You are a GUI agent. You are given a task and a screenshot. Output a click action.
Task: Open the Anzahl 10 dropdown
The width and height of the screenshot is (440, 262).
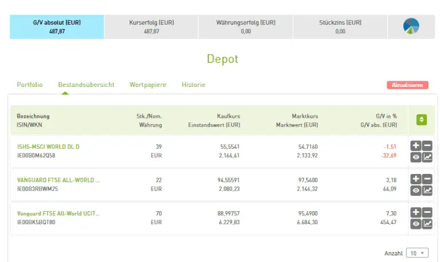[x=417, y=253]
